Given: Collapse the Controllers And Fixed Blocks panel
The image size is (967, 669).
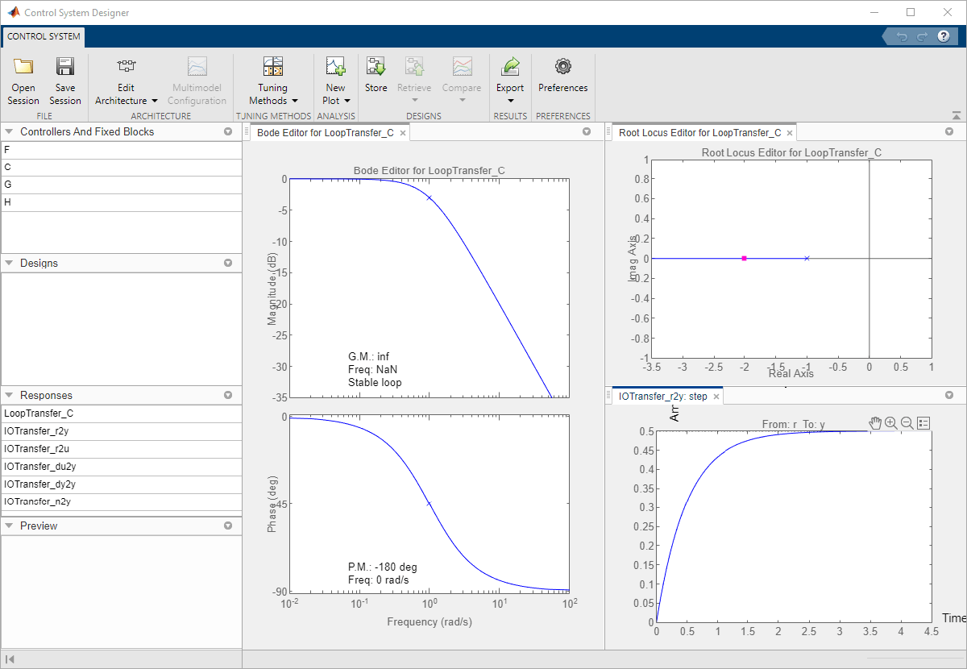Looking at the screenshot, I should pos(9,131).
